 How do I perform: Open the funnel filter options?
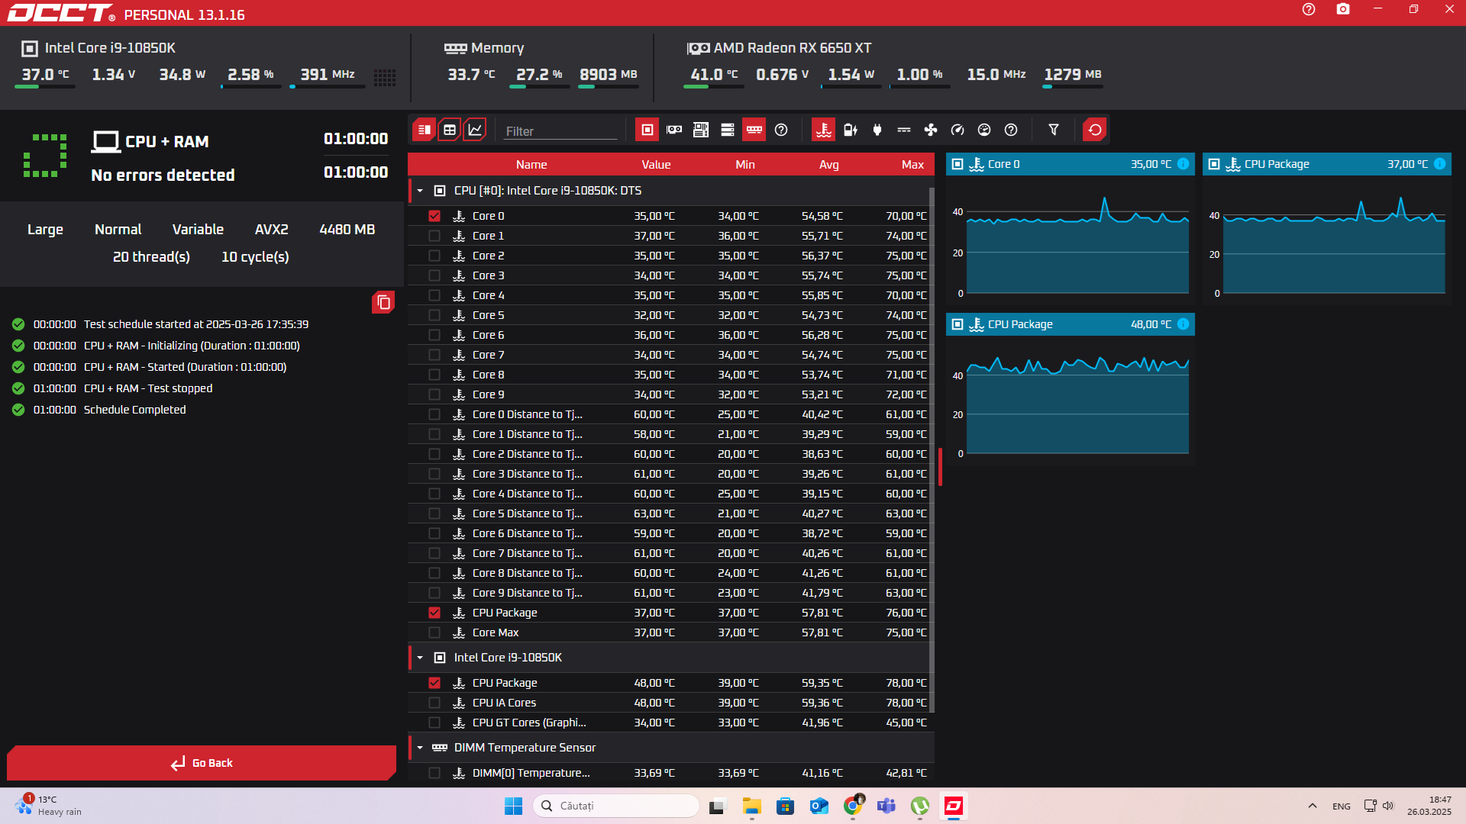point(1054,130)
